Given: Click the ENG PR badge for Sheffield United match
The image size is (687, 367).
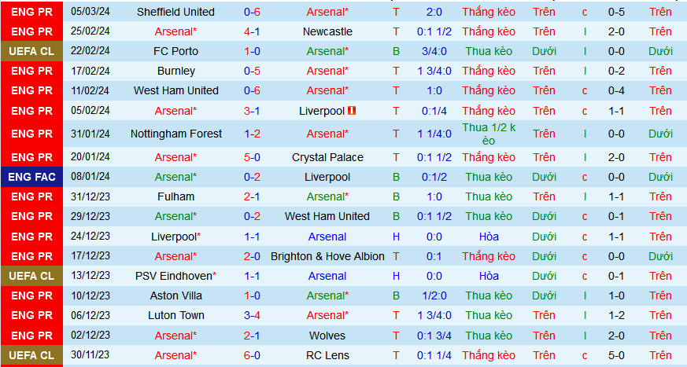Looking at the screenshot, I should (x=33, y=12).
